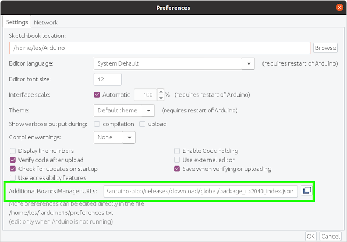The width and height of the screenshot is (347, 242).
Task: Uncheck Verify code after upload
Action: [x=13, y=160]
